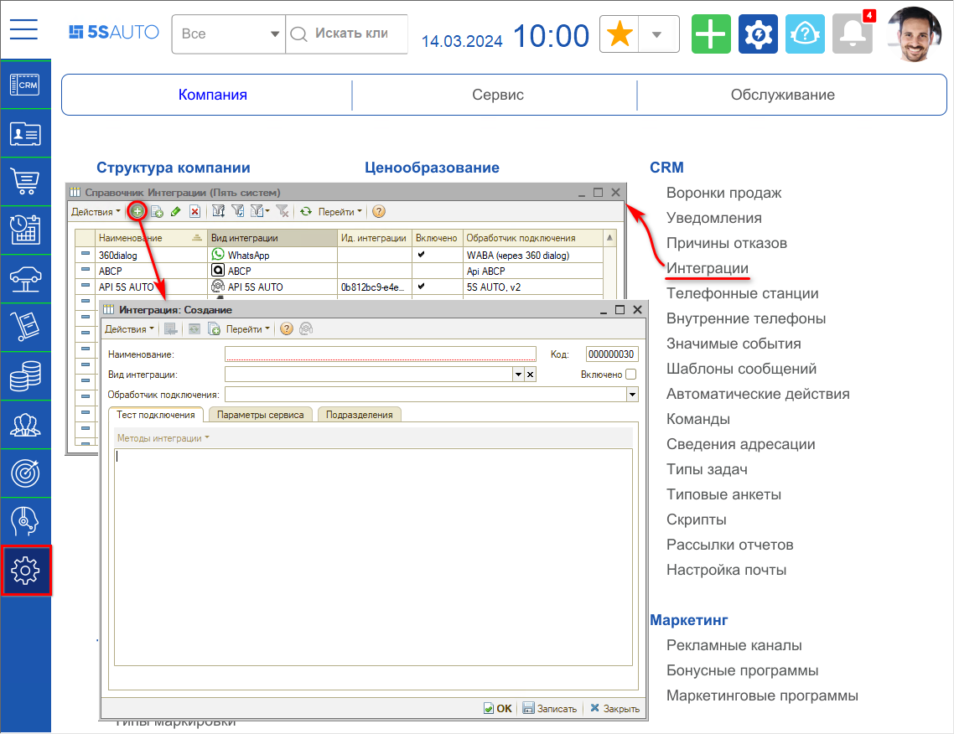Clear the Вид интеграции field with the X
954x734 pixels.
(531, 375)
